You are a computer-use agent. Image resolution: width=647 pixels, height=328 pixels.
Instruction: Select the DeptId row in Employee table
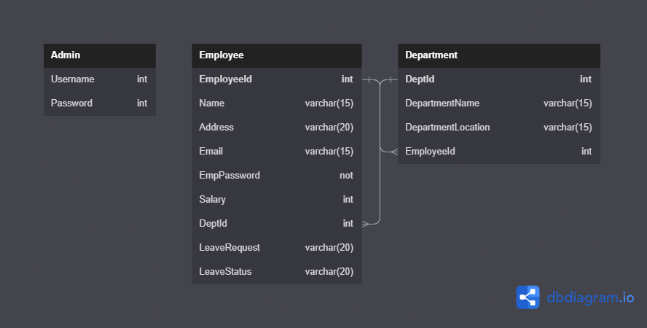[x=277, y=224]
